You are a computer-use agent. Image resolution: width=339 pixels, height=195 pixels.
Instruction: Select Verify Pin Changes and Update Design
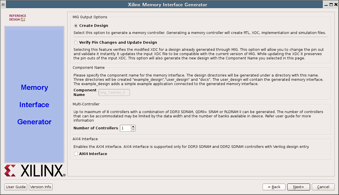pos(76,43)
